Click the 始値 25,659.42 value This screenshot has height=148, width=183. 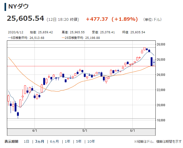45,32
